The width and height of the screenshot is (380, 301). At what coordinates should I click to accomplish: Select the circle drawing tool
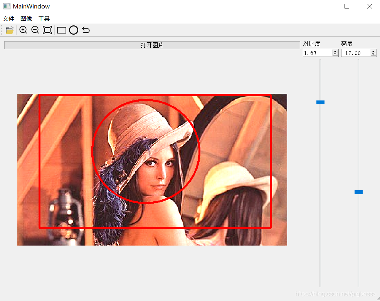74,30
